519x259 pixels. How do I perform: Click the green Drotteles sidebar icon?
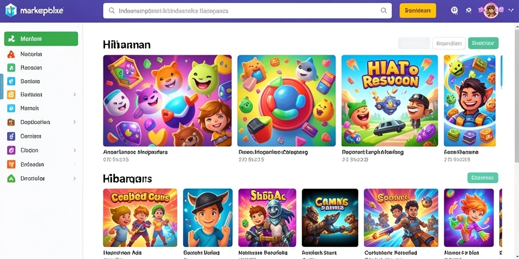(x=11, y=179)
